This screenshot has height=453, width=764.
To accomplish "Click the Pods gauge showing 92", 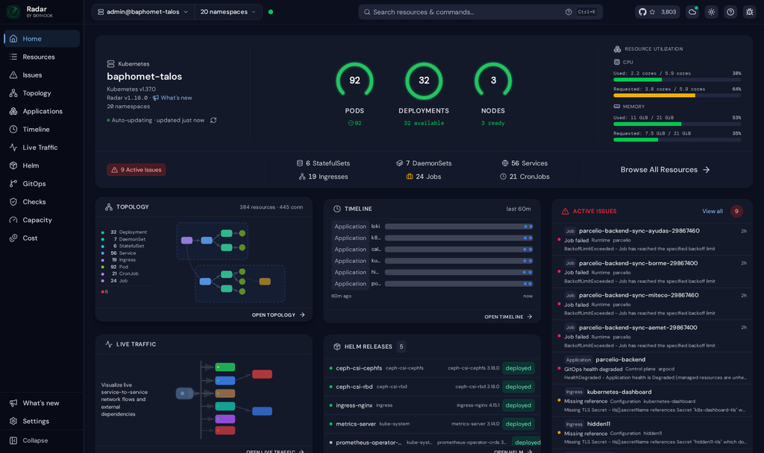I will pyautogui.click(x=354, y=80).
